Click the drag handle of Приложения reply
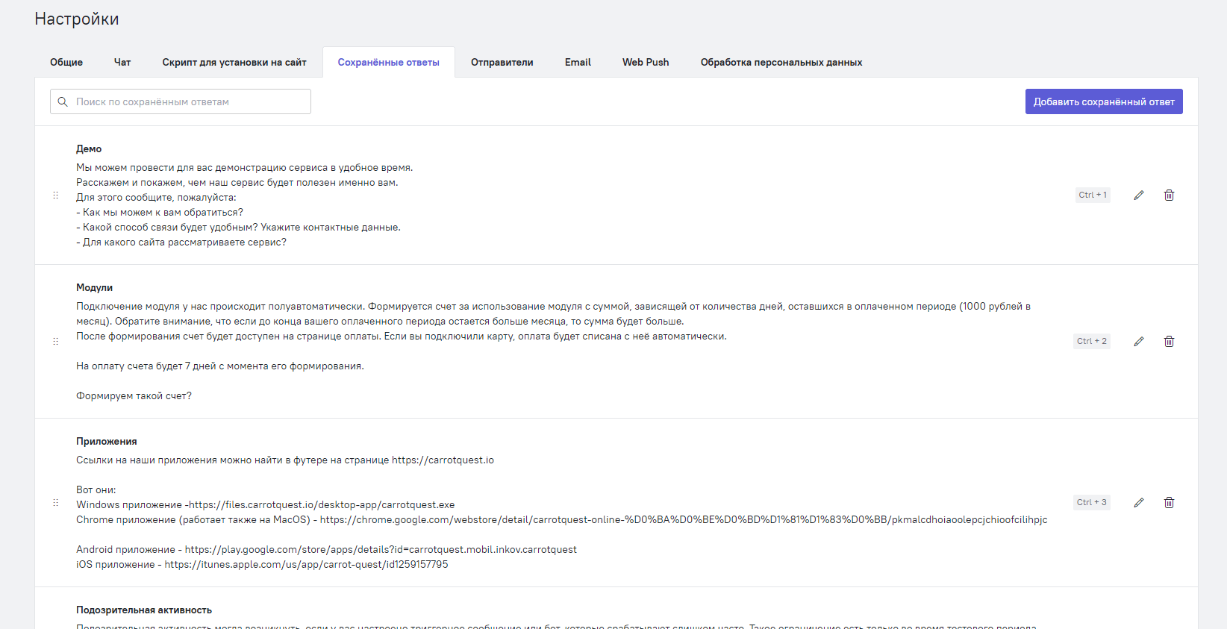Image resolution: width=1227 pixels, height=629 pixels. pyautogui.click(x=55, y=503)
